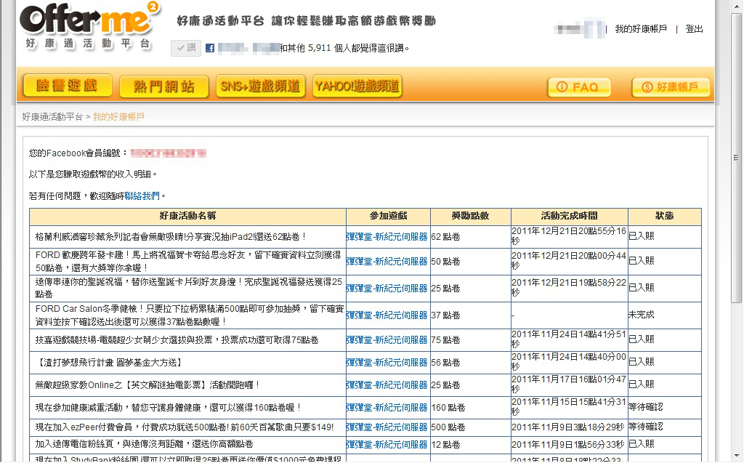Open the 彈彈堂 game link in the 160 點卷 row

(x=387, y=408)
